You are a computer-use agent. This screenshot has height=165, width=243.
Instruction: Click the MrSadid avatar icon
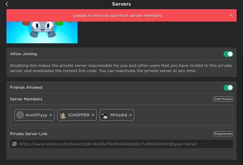point(105,115)
